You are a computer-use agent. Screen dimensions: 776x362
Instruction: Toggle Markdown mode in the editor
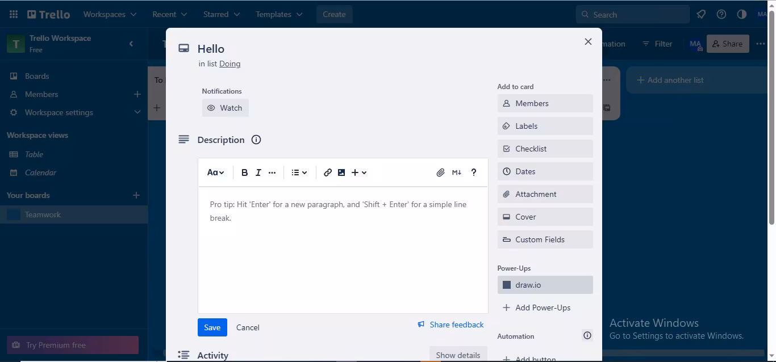click(457, 172)
